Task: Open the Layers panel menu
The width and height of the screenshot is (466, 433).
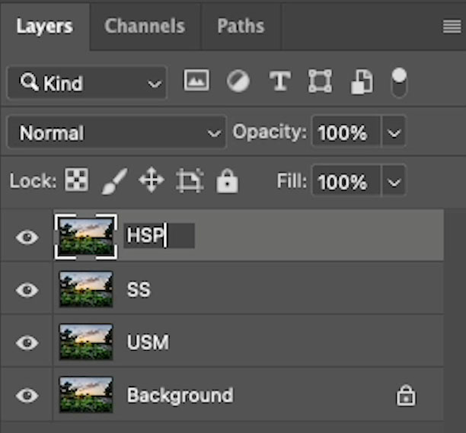Action: pos(452,27)
